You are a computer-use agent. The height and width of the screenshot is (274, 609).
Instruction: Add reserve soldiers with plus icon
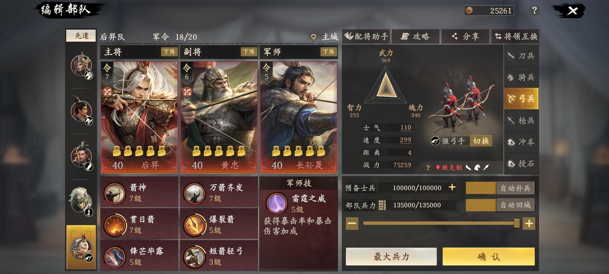(x=452, y=187)
